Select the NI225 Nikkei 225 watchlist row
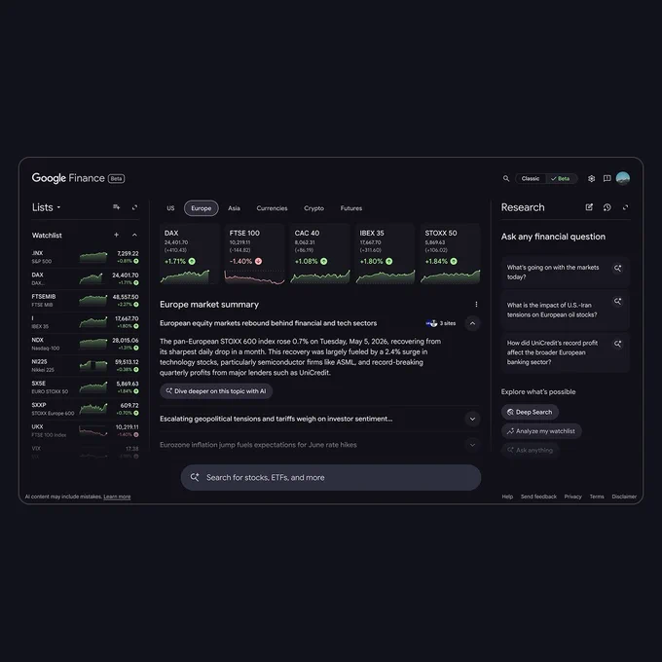The image size is (662, 662). (86, 366)
